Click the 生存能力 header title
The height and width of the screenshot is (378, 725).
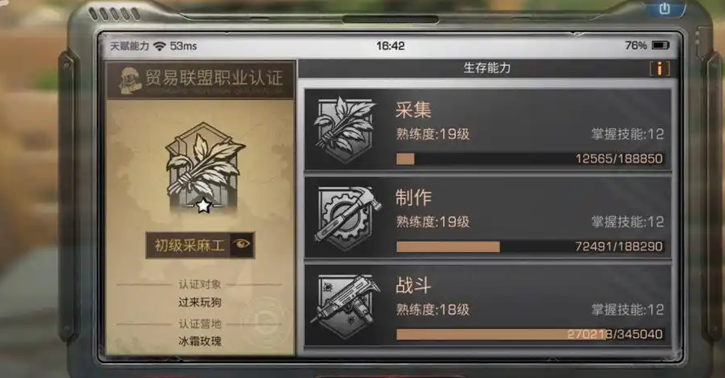(487, 68)
